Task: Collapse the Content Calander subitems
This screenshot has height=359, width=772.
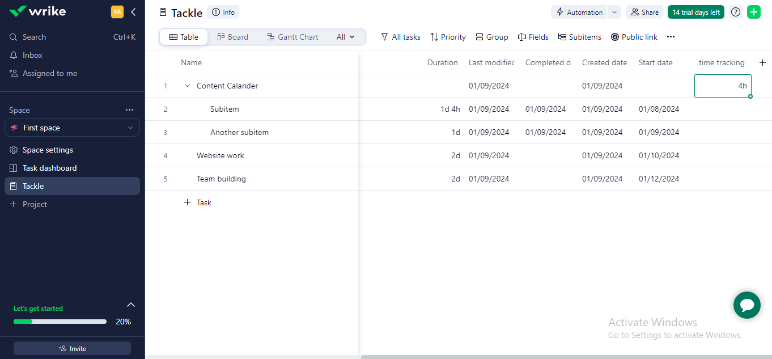Action: pos(187,86)
